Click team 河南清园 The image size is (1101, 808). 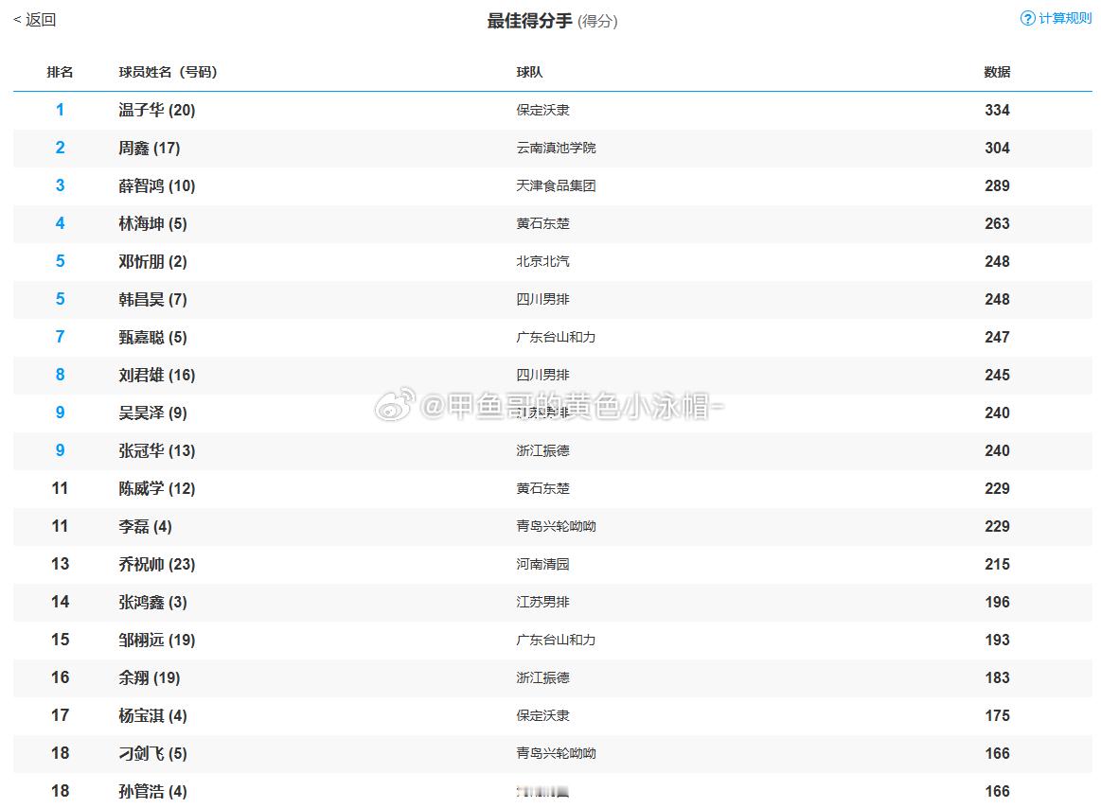tap(542, 565)
